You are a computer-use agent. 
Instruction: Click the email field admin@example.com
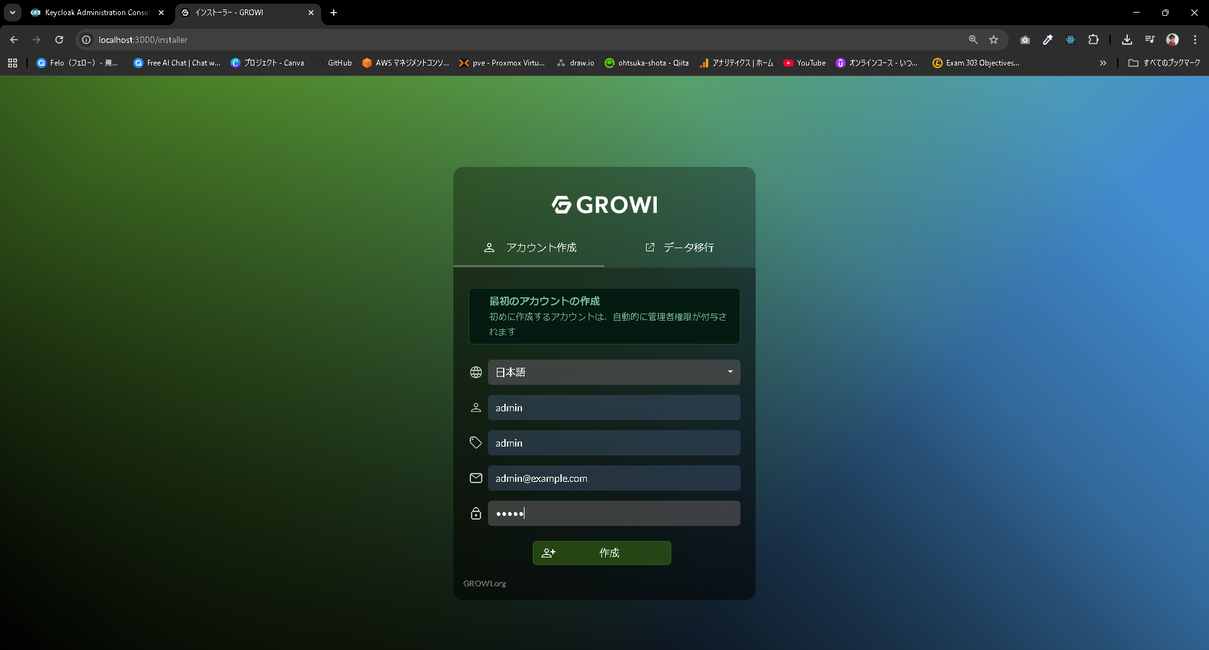click(614, 478)
